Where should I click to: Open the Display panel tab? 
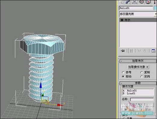point(148,2)
